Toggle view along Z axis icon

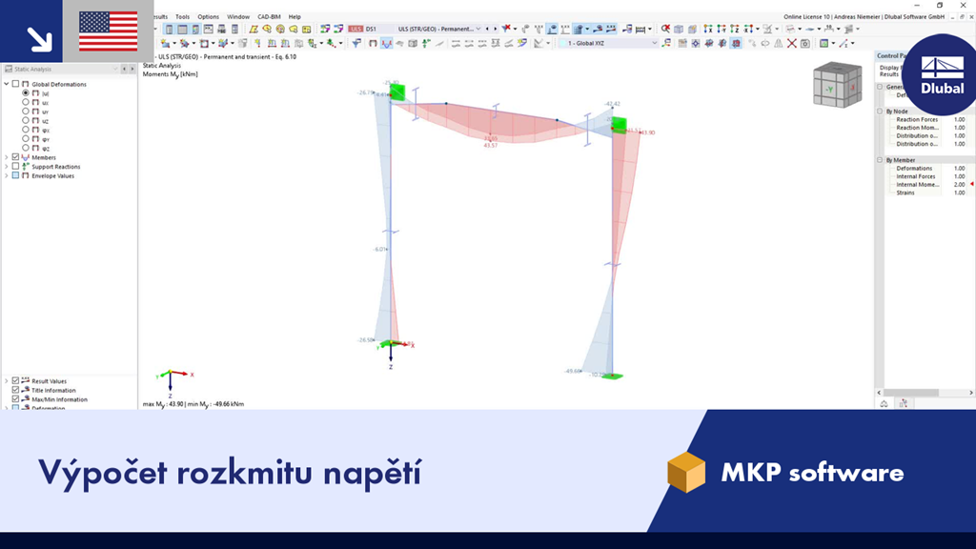click(735, 29)
